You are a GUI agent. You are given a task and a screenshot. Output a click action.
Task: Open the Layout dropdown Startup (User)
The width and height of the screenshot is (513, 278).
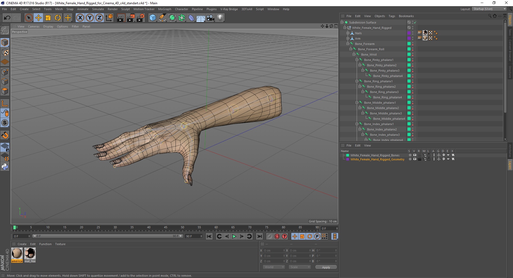tap(489, 9)
